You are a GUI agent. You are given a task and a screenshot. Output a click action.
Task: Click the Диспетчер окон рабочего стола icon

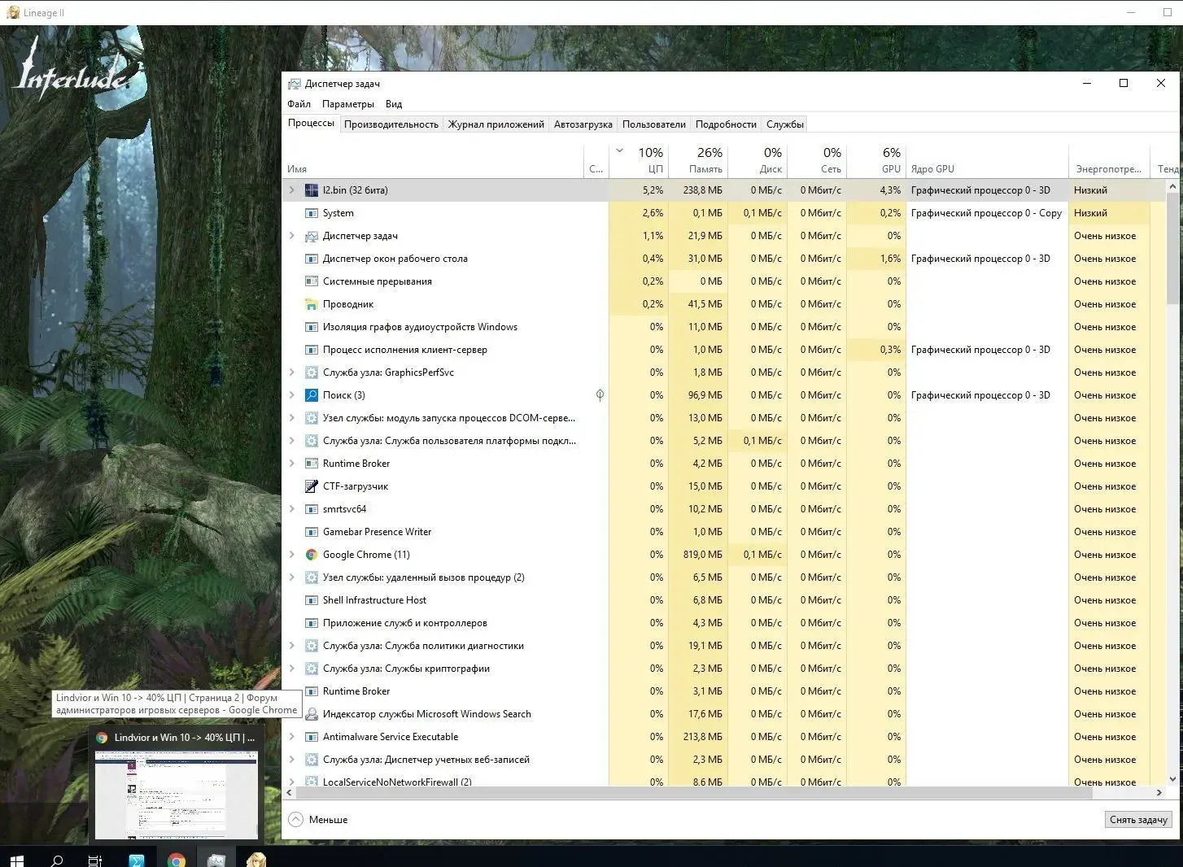311,259
